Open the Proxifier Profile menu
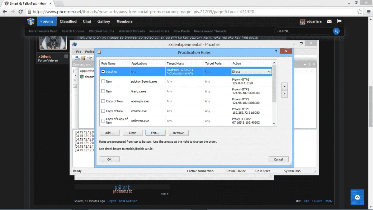The height and width of the screenshot is (210, 373). [x=90, y=52]
